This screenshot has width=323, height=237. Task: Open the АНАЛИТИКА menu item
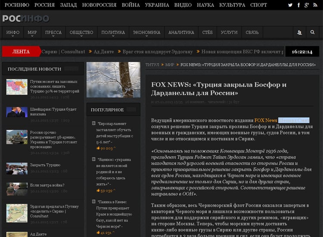tap(181, 33)
